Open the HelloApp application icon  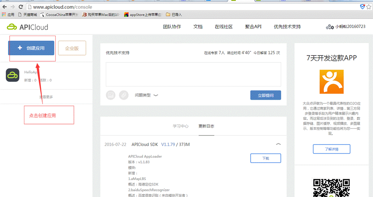tap(13, 75)
